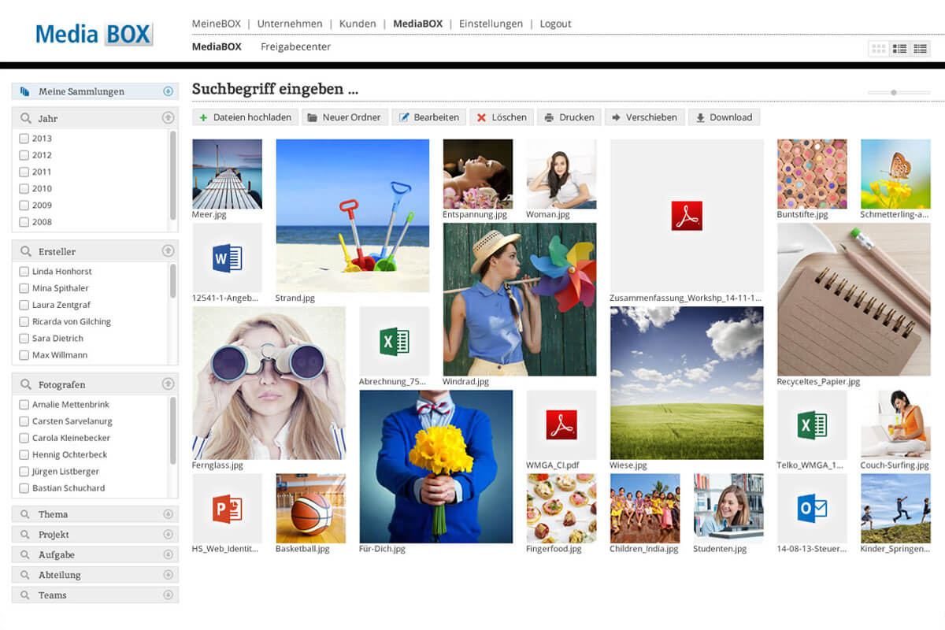Image resolution: width=945 pixels, height=630 pixels.
Task: Click the Dateien hochladen button
Action: pyautogui.click(x=245, y=117)
